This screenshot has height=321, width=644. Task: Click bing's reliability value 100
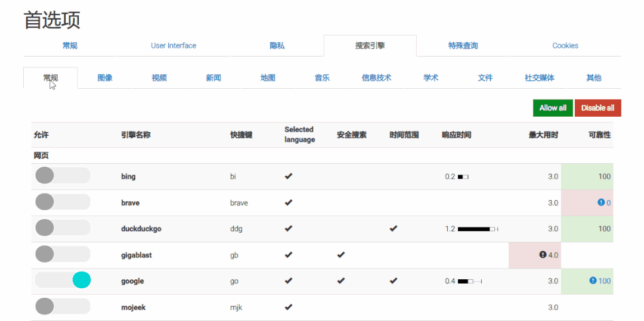pyautogui.click(x=604, y=176)
